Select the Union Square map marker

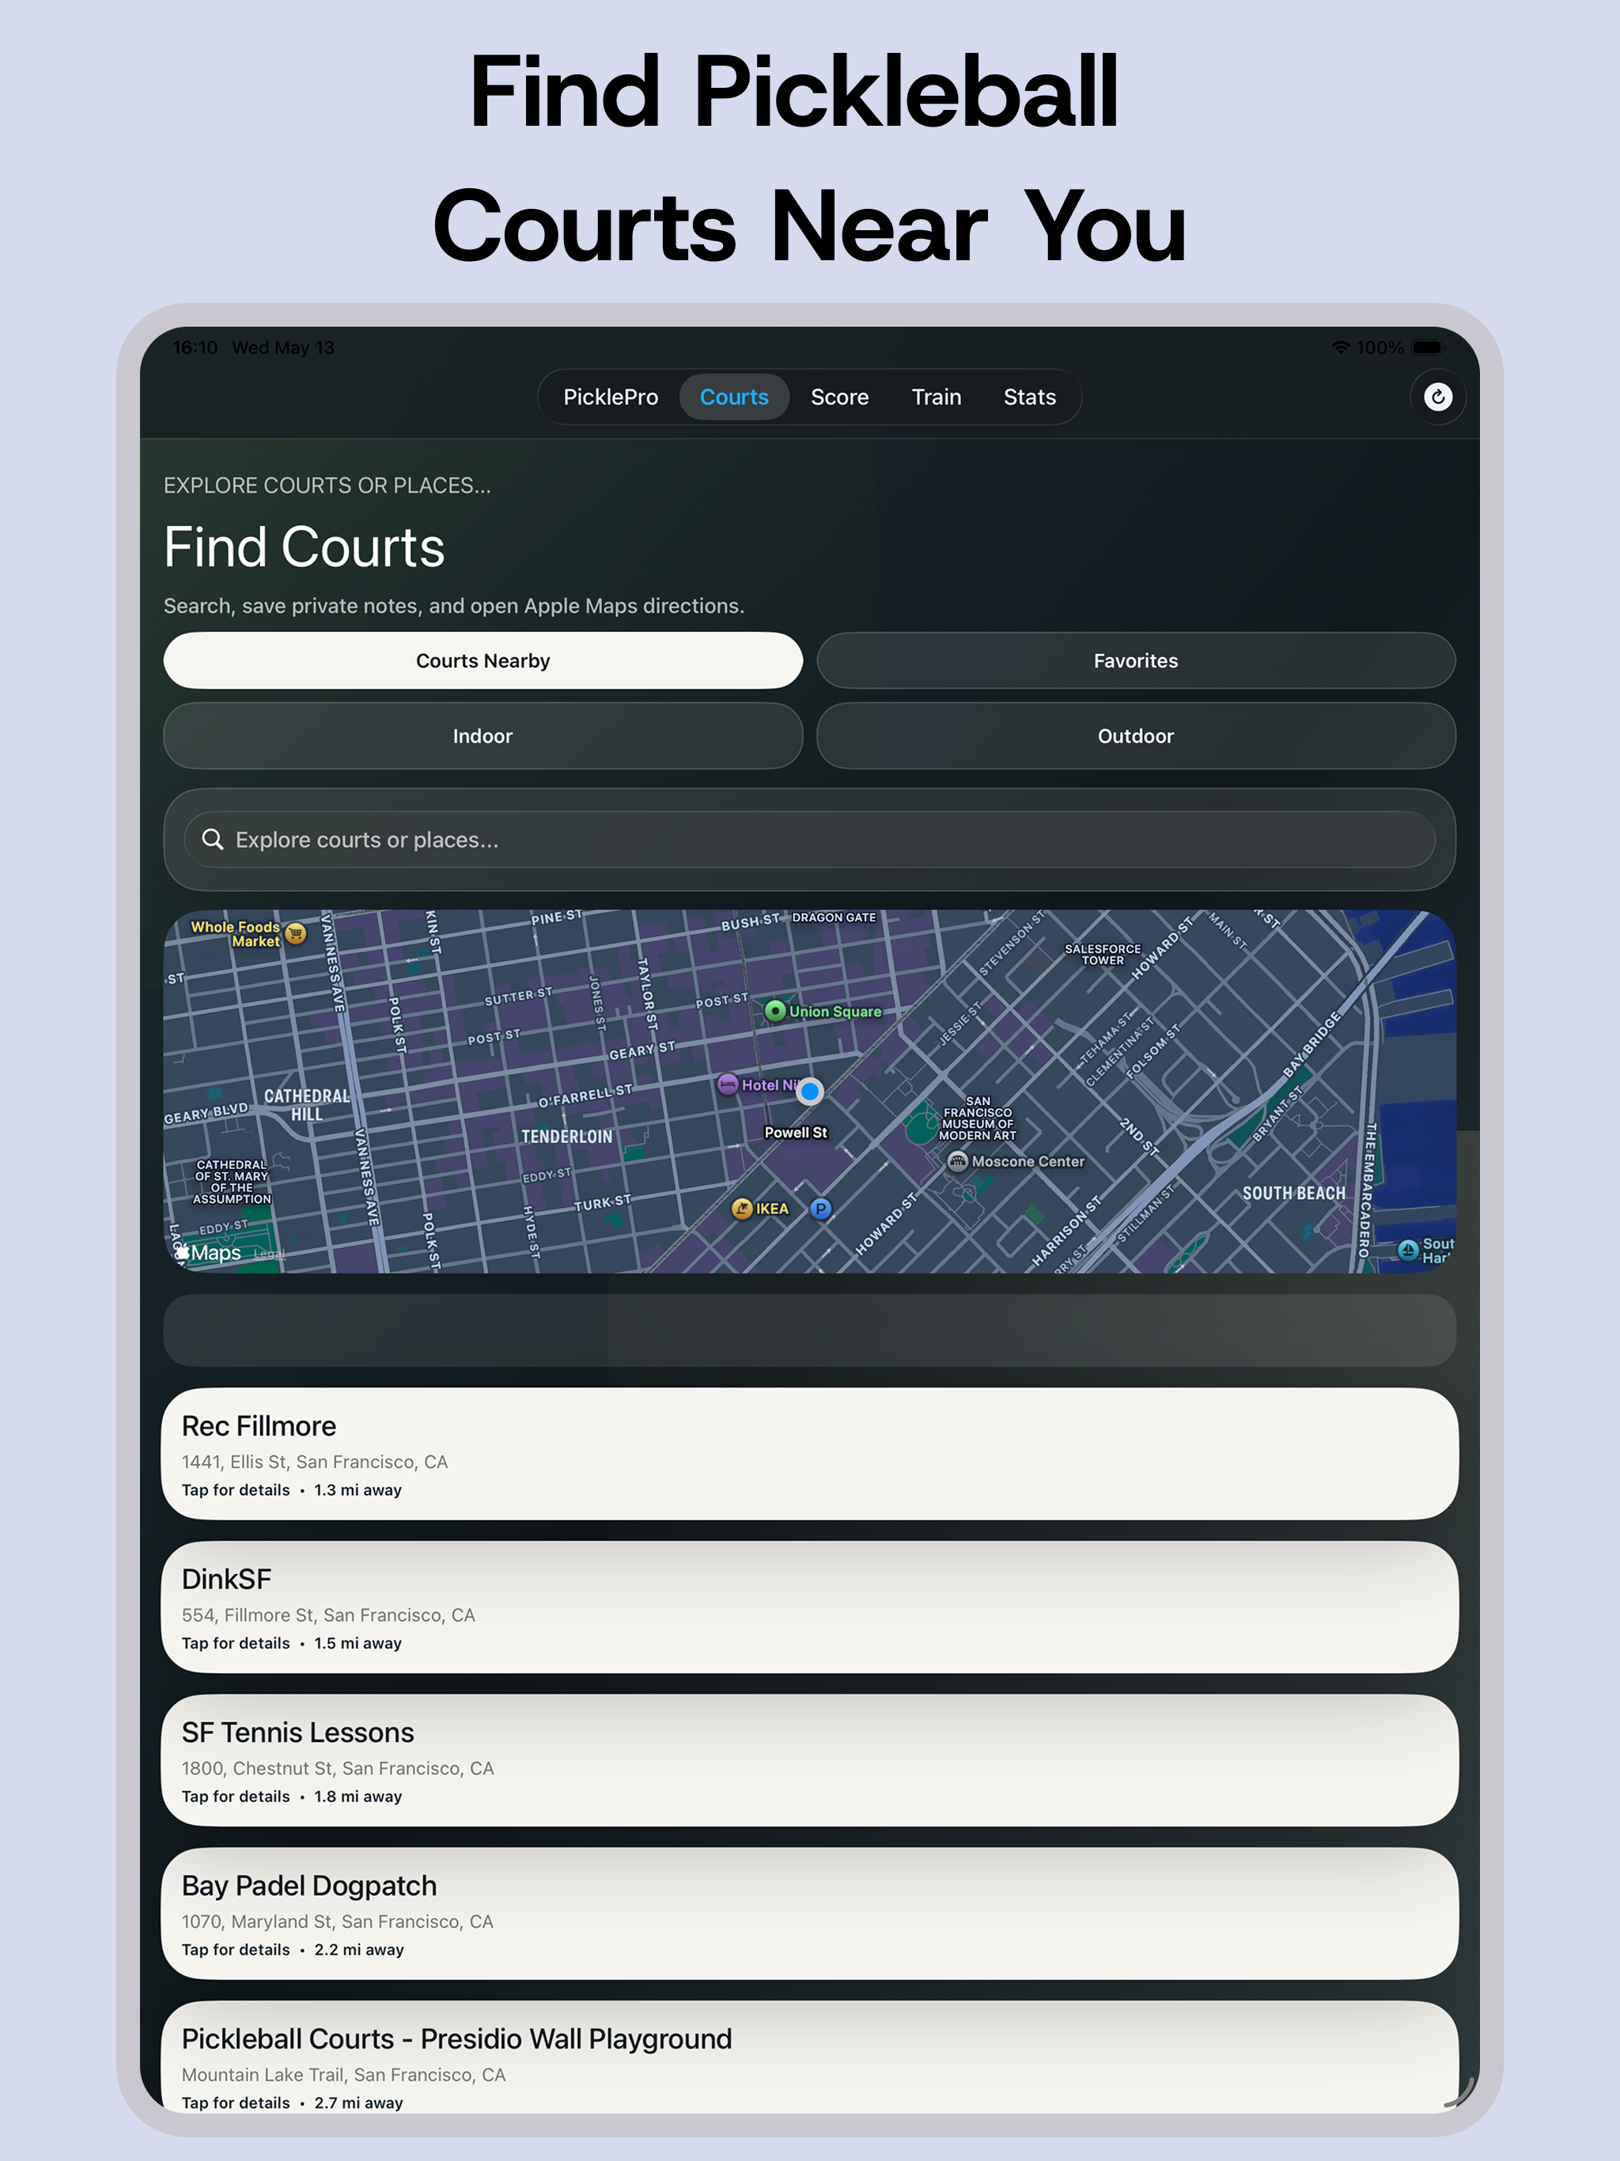point(775,1010)
